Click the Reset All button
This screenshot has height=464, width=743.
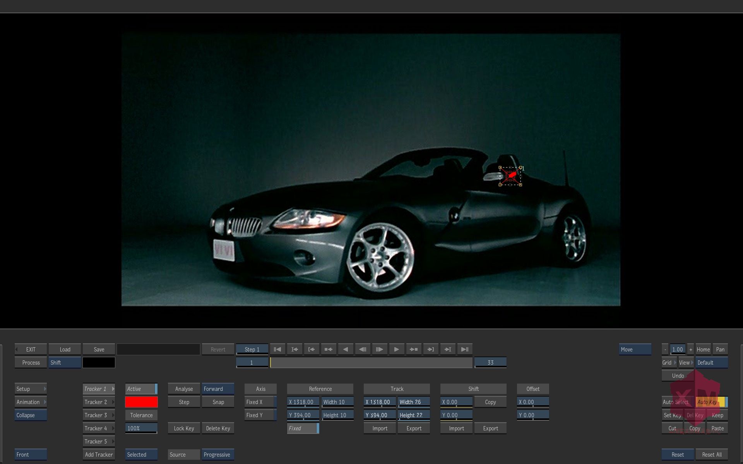point(712,454)
